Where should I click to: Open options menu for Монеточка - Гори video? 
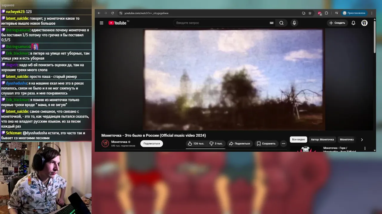(365, 148)
